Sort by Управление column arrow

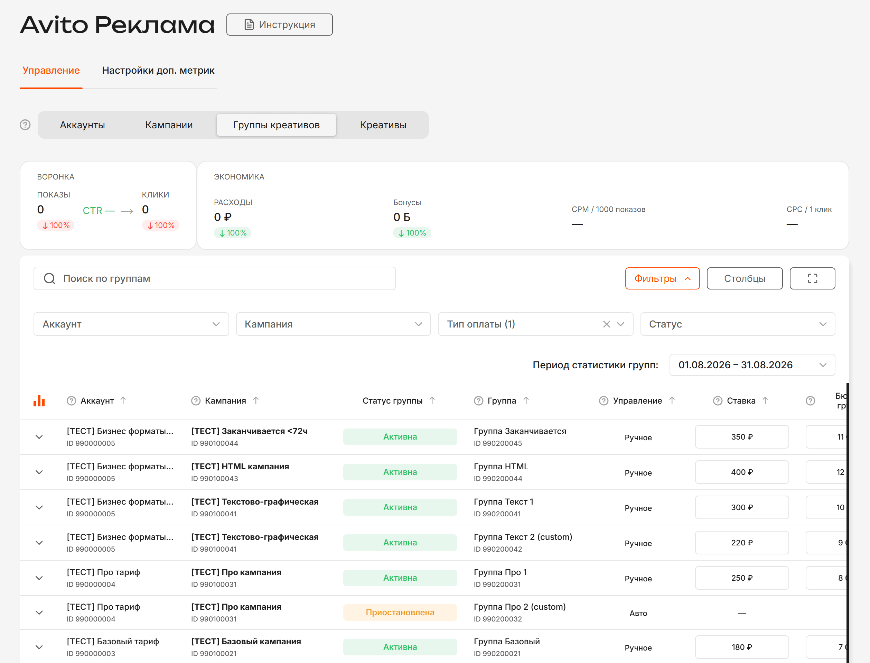(672, 400)
